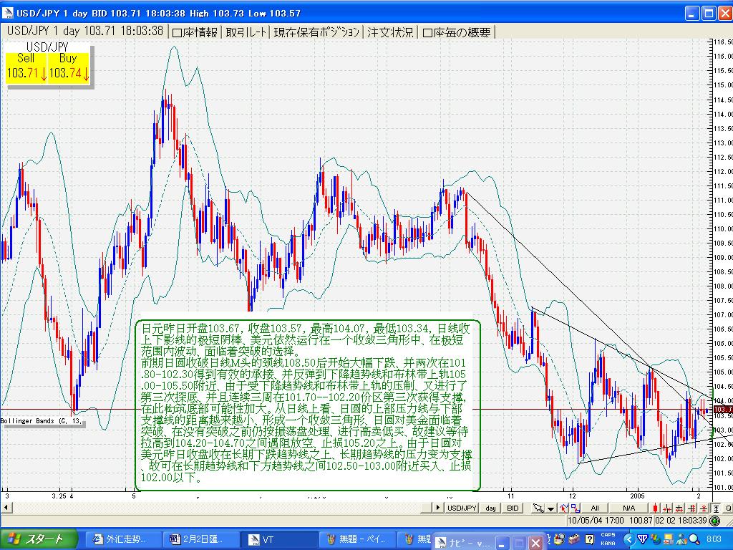Click the red 103.7 current price marker

coord(723,410)
